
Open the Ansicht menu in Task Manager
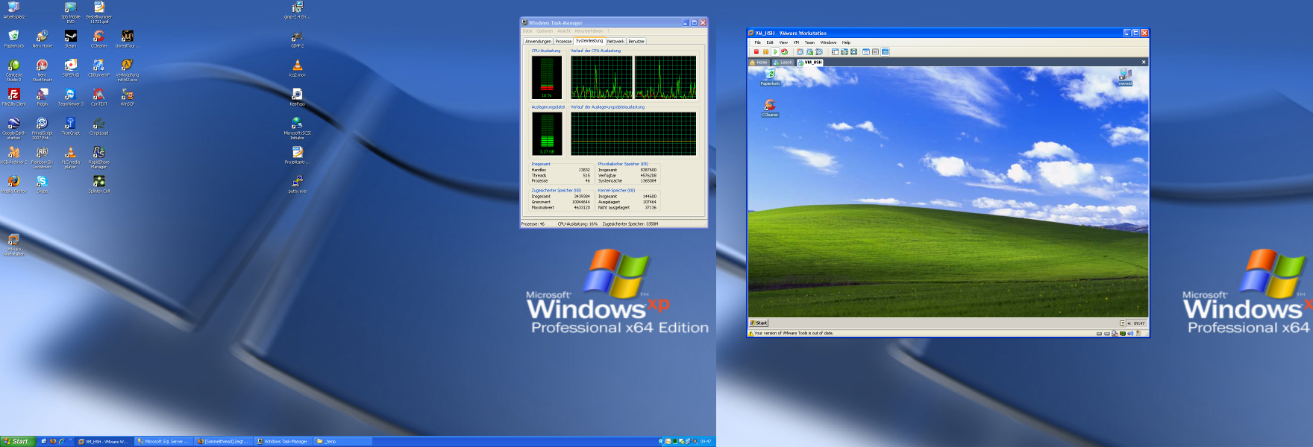(x=564, y=31)
